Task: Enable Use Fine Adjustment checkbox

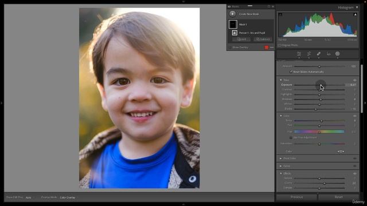Action: tap(291, 137)
